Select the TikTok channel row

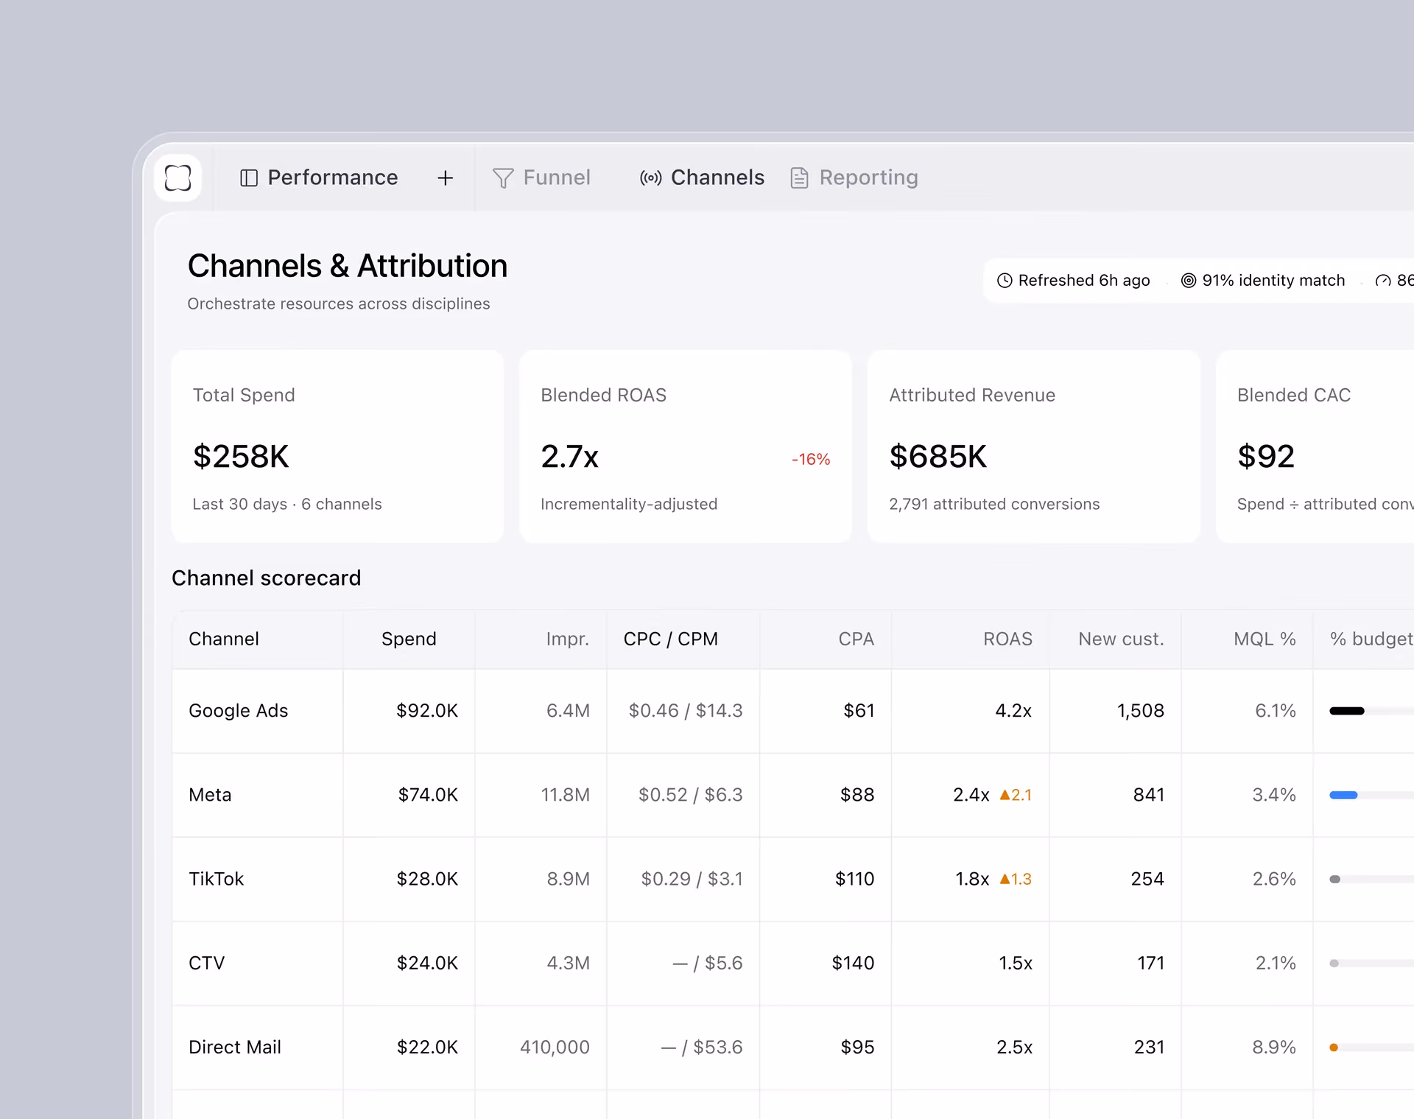click(793, 879)
